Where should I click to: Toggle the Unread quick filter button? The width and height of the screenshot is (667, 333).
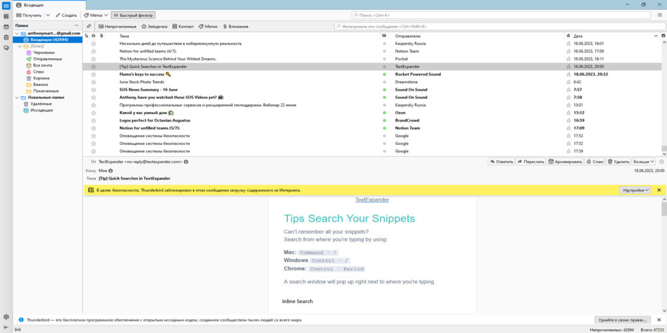117,26
